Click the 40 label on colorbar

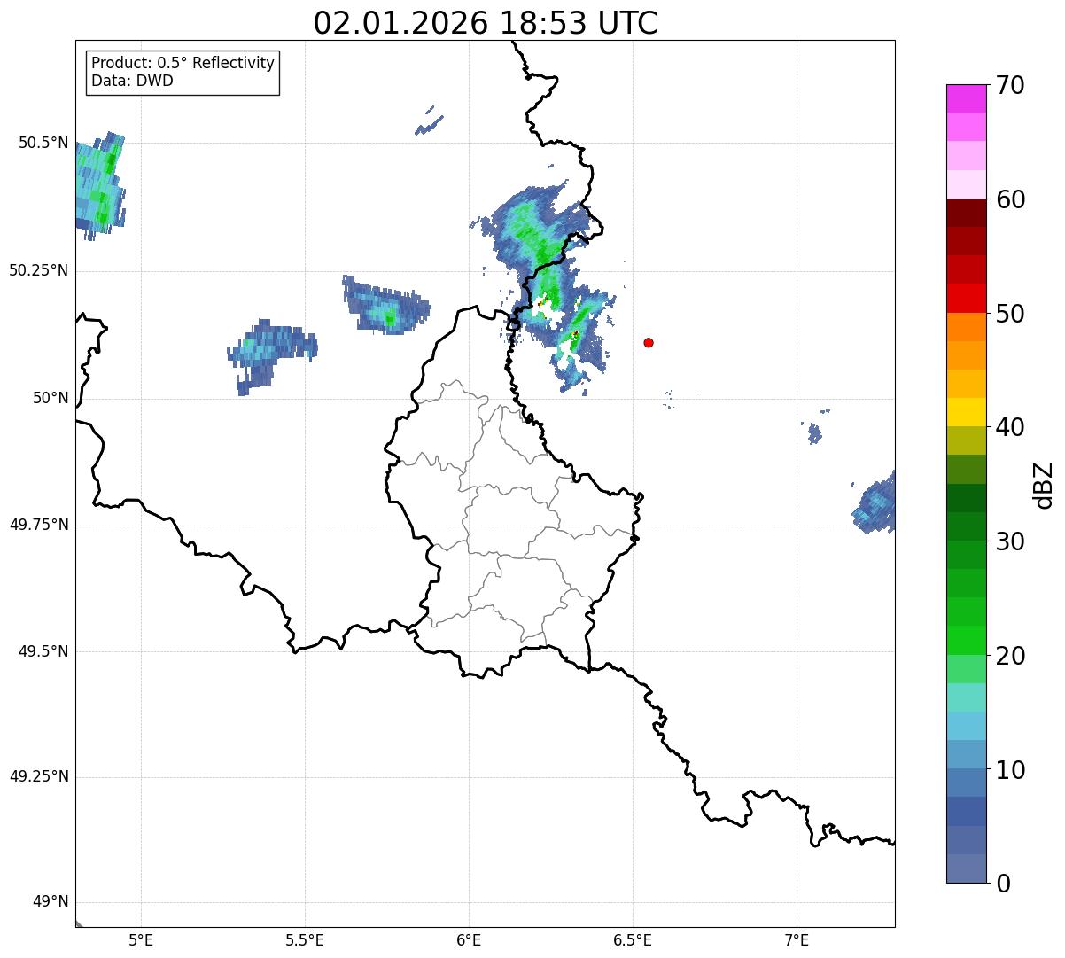(1010, 427)
